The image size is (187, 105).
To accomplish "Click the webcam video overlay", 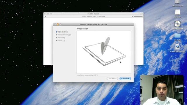I will tap(162, 90).
